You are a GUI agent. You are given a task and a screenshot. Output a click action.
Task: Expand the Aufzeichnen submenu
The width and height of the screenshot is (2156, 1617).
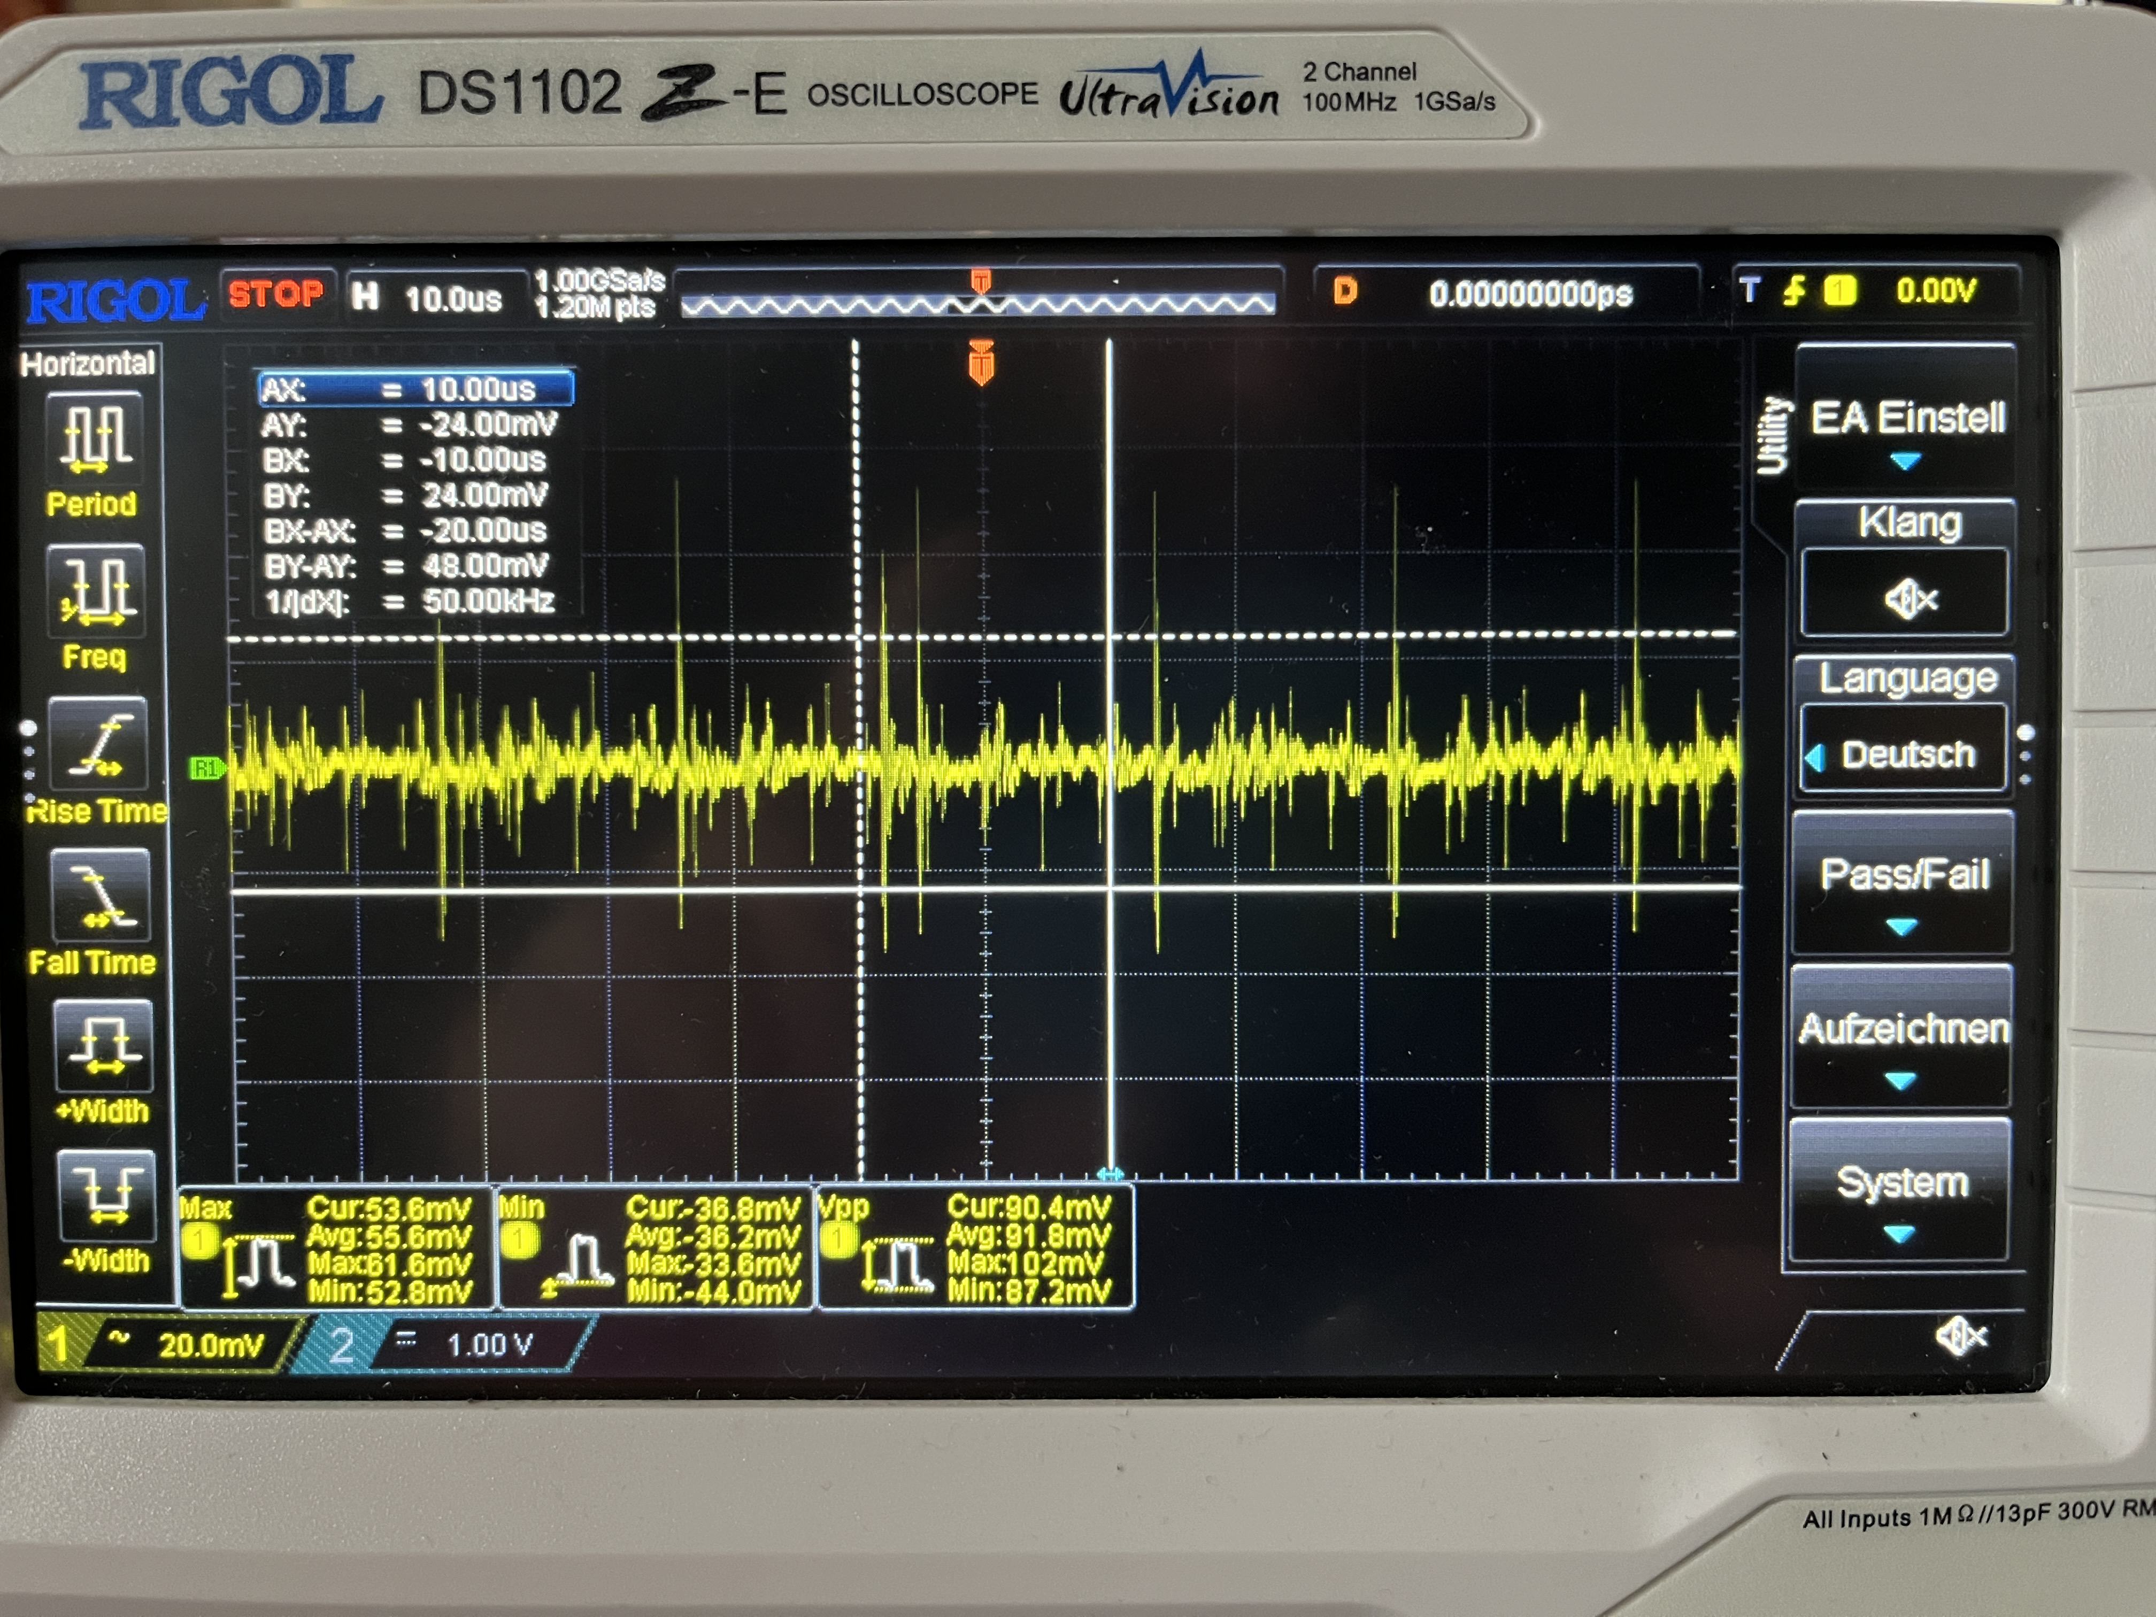[x=1900, y=1037]
